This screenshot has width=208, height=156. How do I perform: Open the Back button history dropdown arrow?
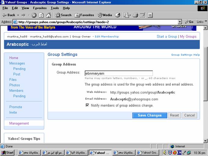click(x=18, y=15)
